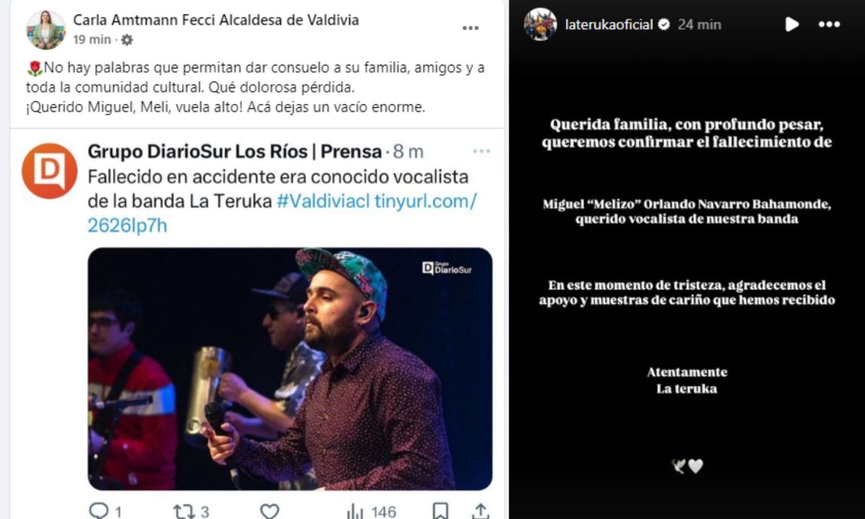Viewport: 865px width, 519px height.
Task: Open Carla Amtmann's profile picture
Action: coord(45,29)
